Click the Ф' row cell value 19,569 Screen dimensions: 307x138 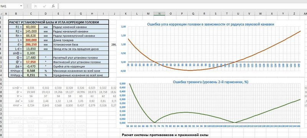point(31,92)
